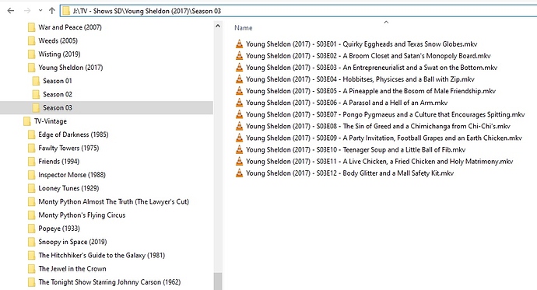
Task: Click VLC cone icon for S03E05 file
Action: coord(240,91)
